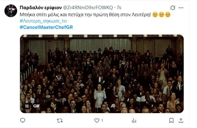Click the like count of 1
Viewport: 197px width, 128px height.
point(102,121)
